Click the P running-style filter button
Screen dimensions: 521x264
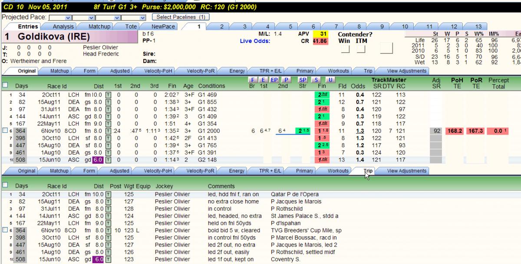(x=285, y=80)
